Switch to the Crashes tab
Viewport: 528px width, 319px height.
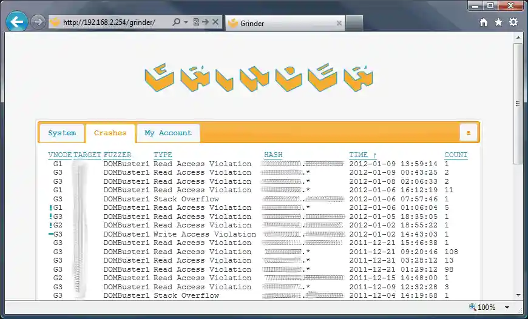tap(110, 133)
